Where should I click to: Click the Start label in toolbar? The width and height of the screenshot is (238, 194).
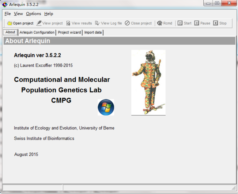[187, 23]
